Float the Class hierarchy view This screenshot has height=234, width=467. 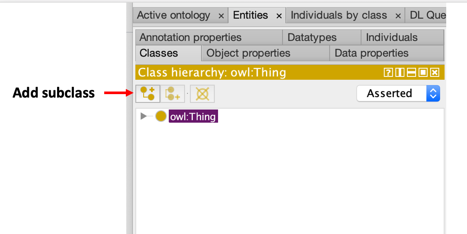coord(423,72)
